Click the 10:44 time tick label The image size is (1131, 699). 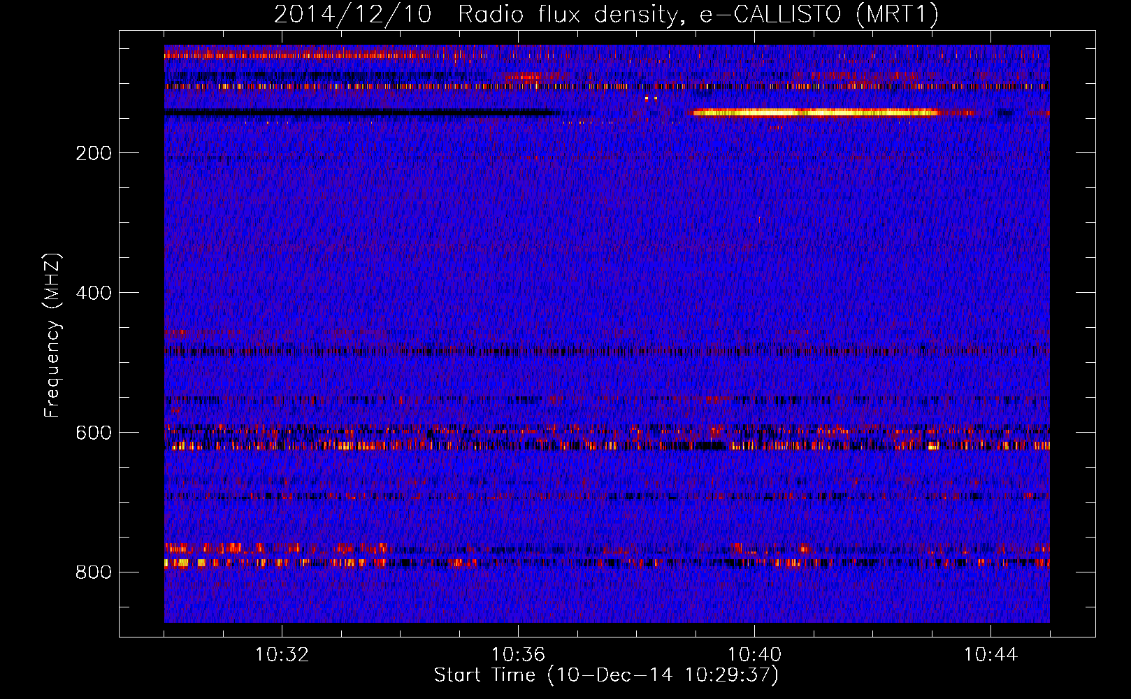point(990,655)
